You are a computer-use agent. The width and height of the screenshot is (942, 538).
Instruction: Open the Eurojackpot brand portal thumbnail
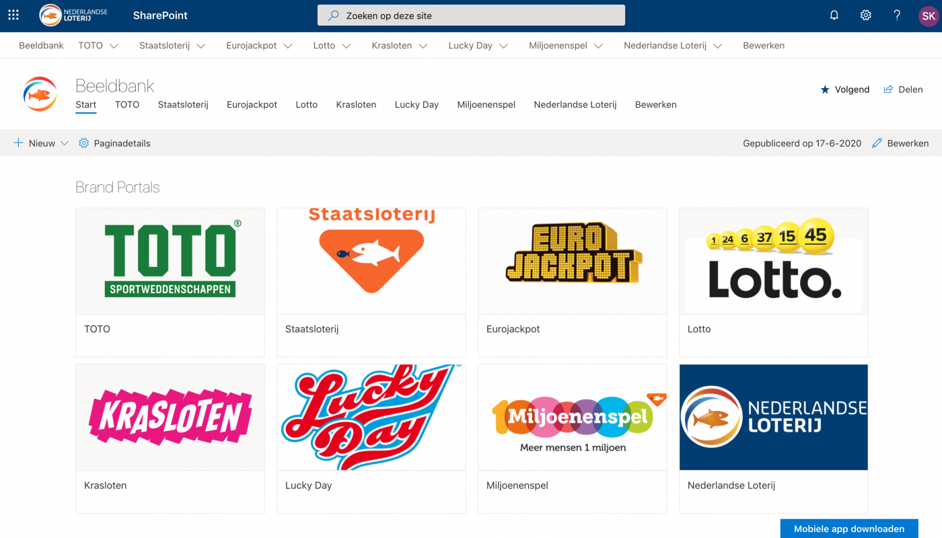[573, 261]
